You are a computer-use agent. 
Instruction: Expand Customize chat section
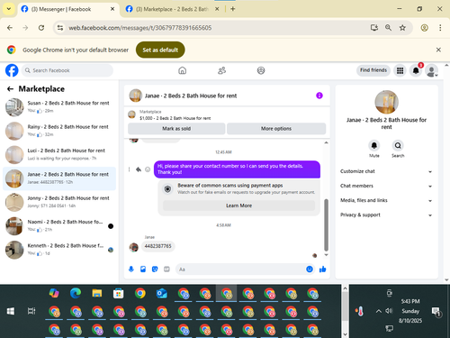(386, 171)
